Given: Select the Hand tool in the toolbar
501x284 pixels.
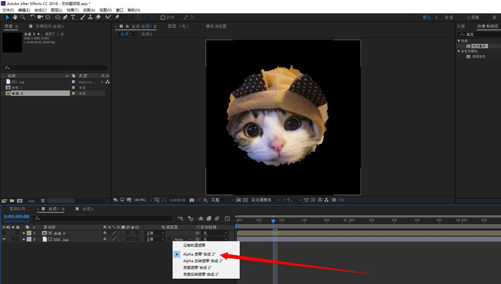Looking at the screenshot, I should [x=15, y=17].
